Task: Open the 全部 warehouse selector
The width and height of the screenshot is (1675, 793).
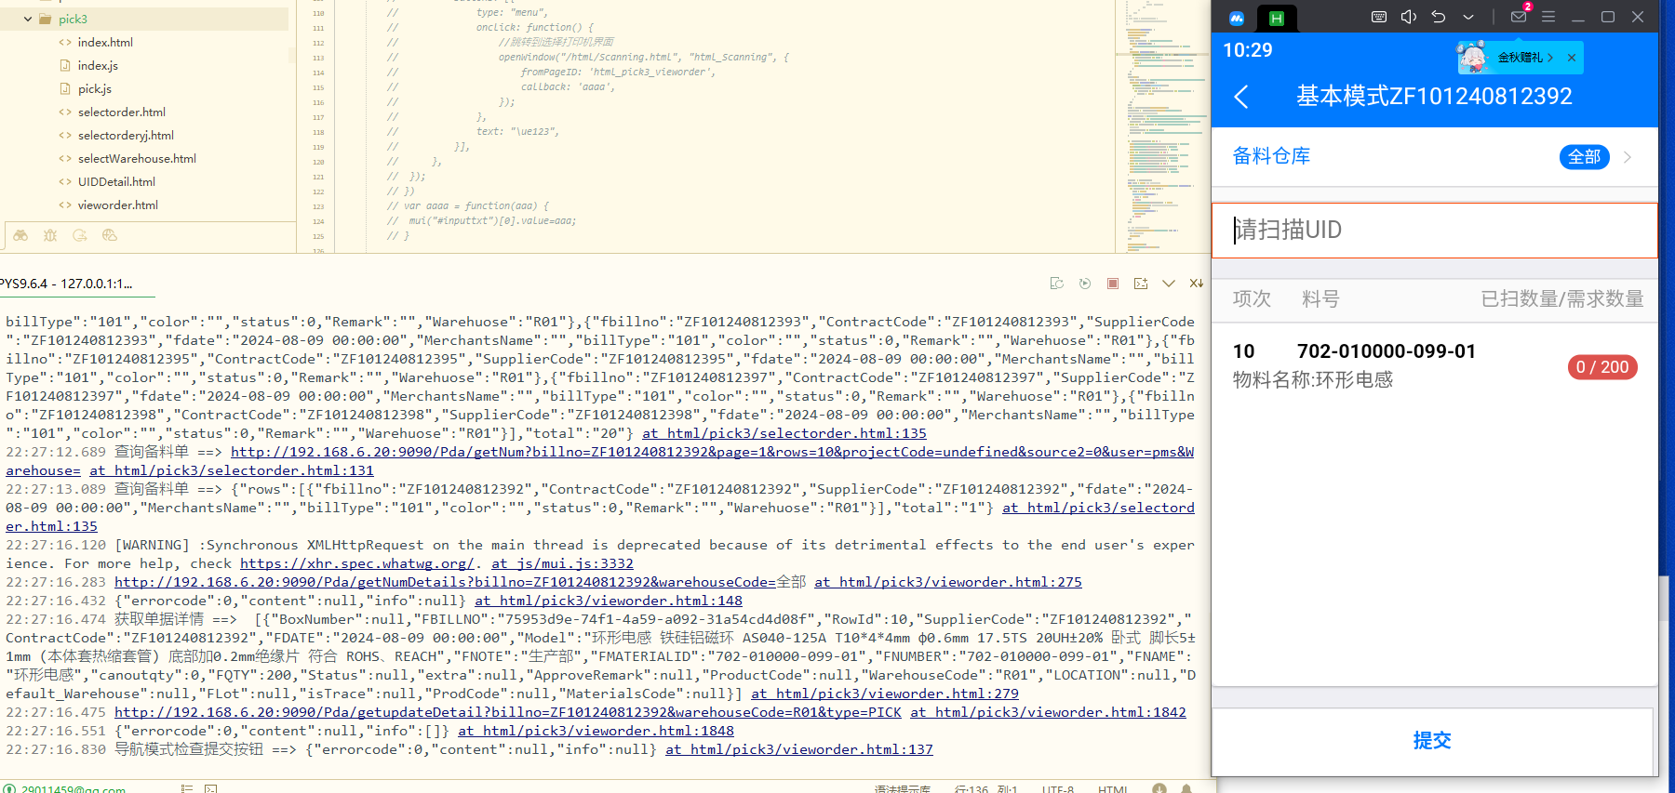Action: click(1584, 157)
